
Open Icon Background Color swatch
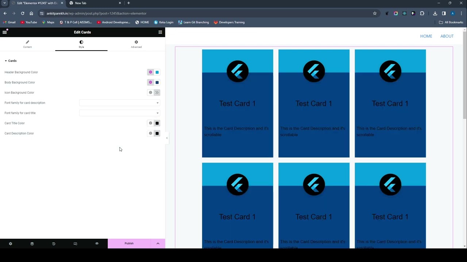coord(157,92)
